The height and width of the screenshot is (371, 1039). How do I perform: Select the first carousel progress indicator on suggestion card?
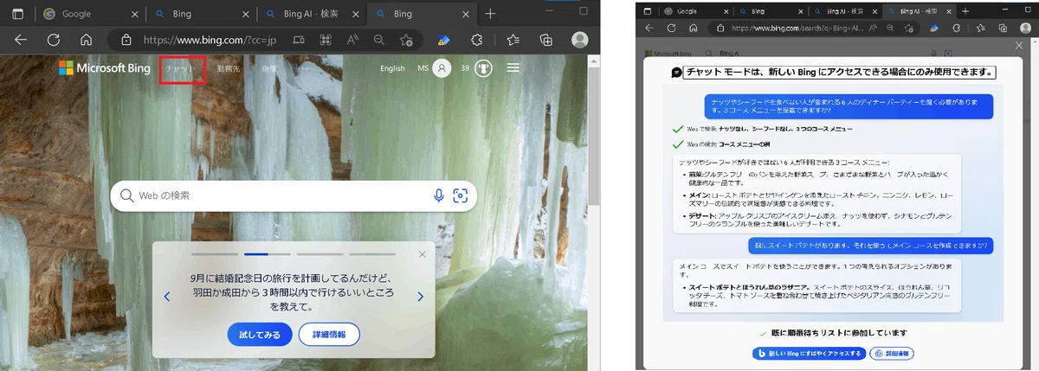tap(216, 254)
